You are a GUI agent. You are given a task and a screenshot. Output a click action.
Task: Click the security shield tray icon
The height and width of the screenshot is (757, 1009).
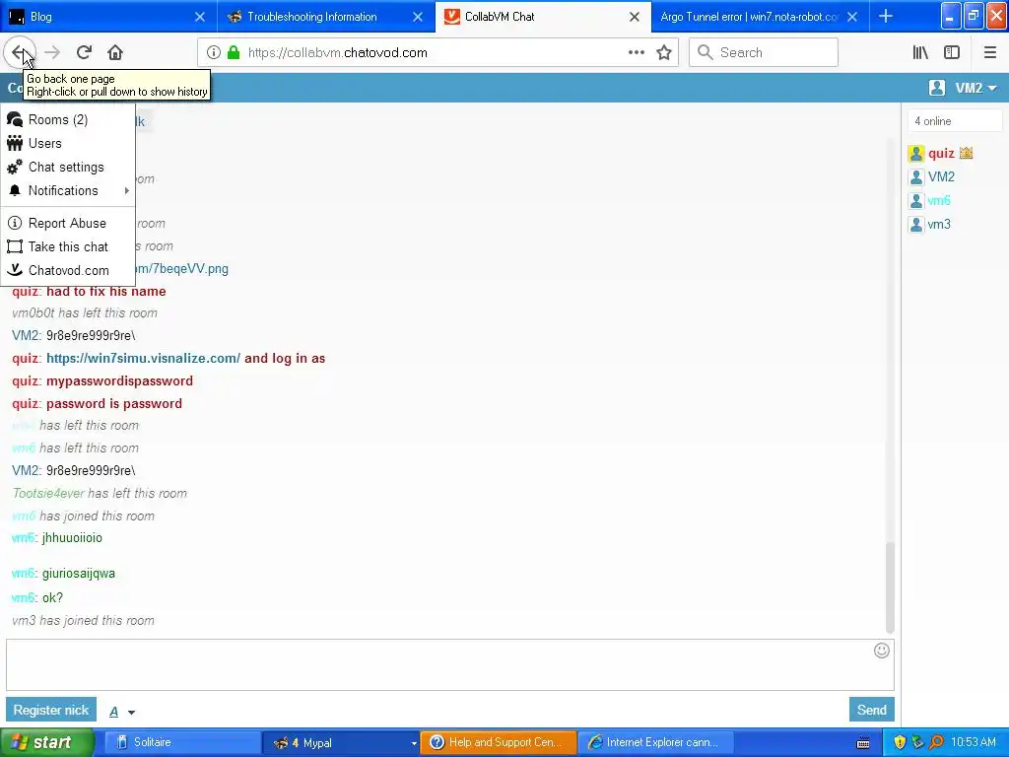(x=900, y=742)
